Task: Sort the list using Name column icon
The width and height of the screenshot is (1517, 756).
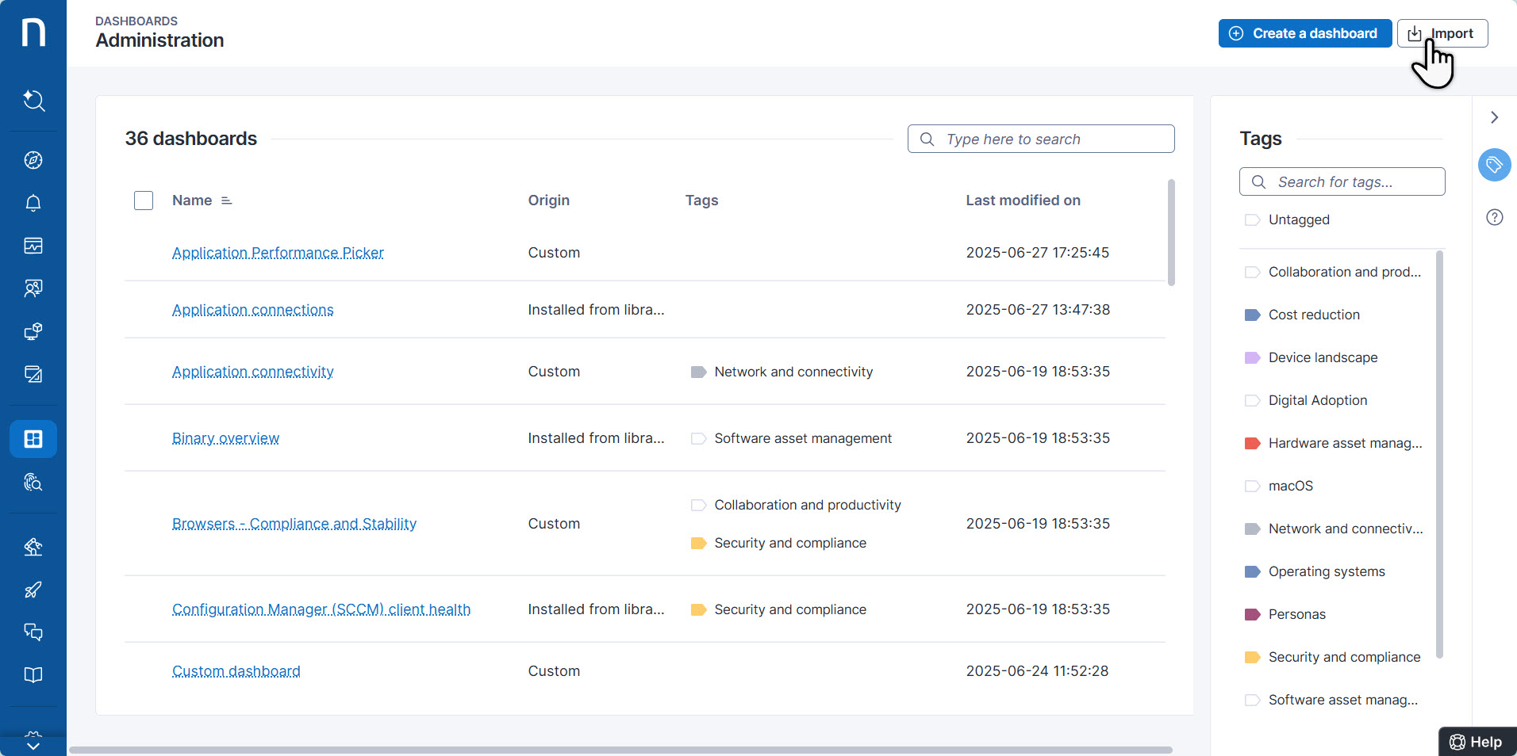Action: (x=227, y=200)
